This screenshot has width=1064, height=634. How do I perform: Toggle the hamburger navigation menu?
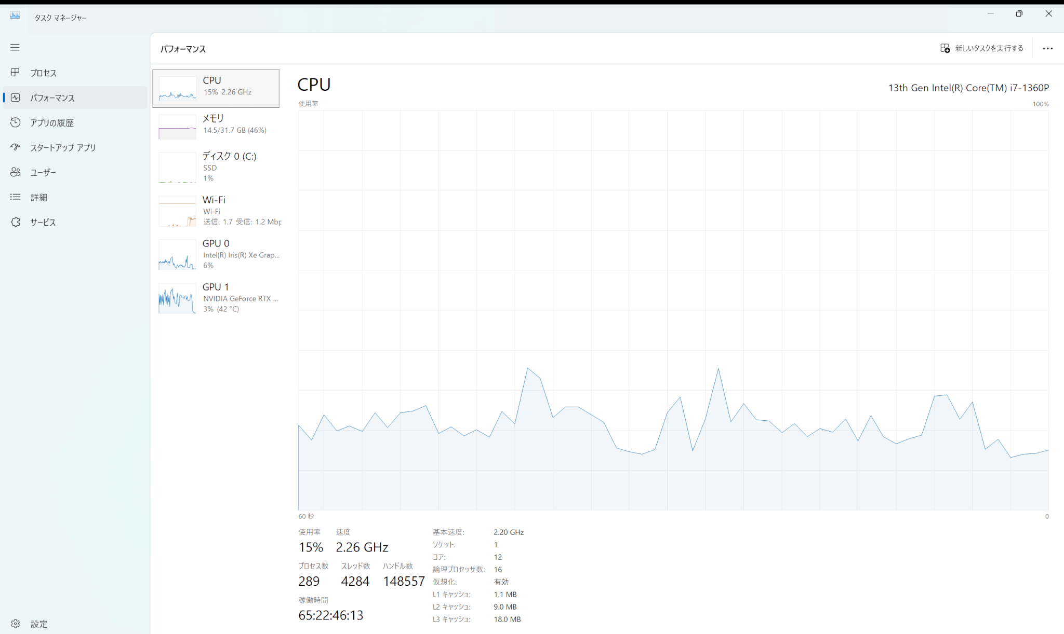coord(15,47)
